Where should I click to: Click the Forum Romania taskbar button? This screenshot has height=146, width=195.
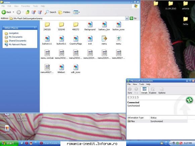[50, 143]
